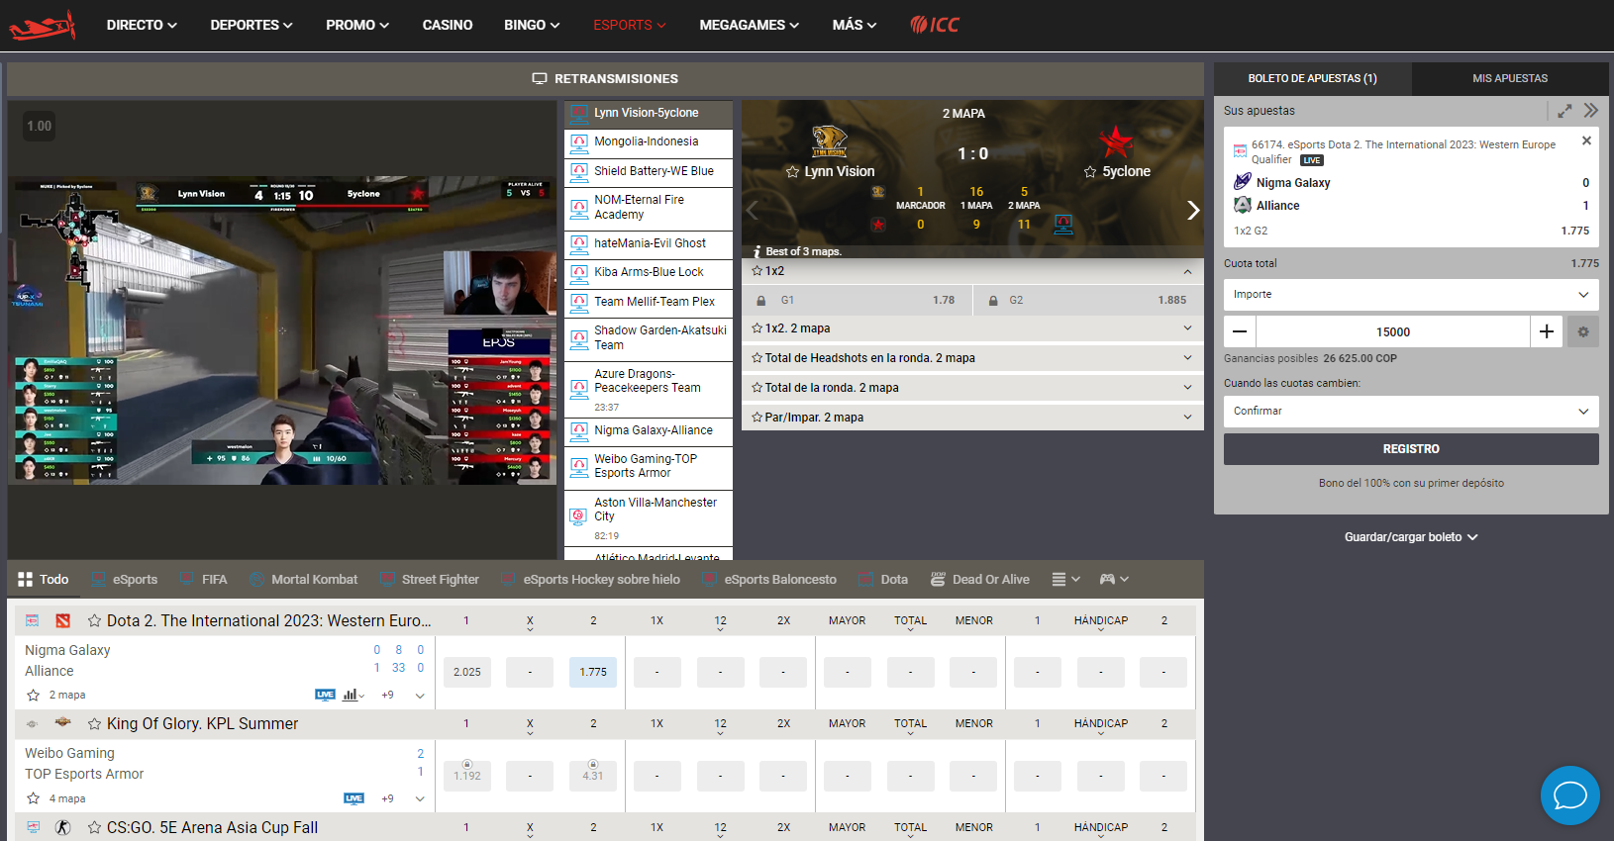This screenshot has width=1614, height=841.
Task: Open Kiba Arms-Blue Lock broadcast
Action: [649, 273]
